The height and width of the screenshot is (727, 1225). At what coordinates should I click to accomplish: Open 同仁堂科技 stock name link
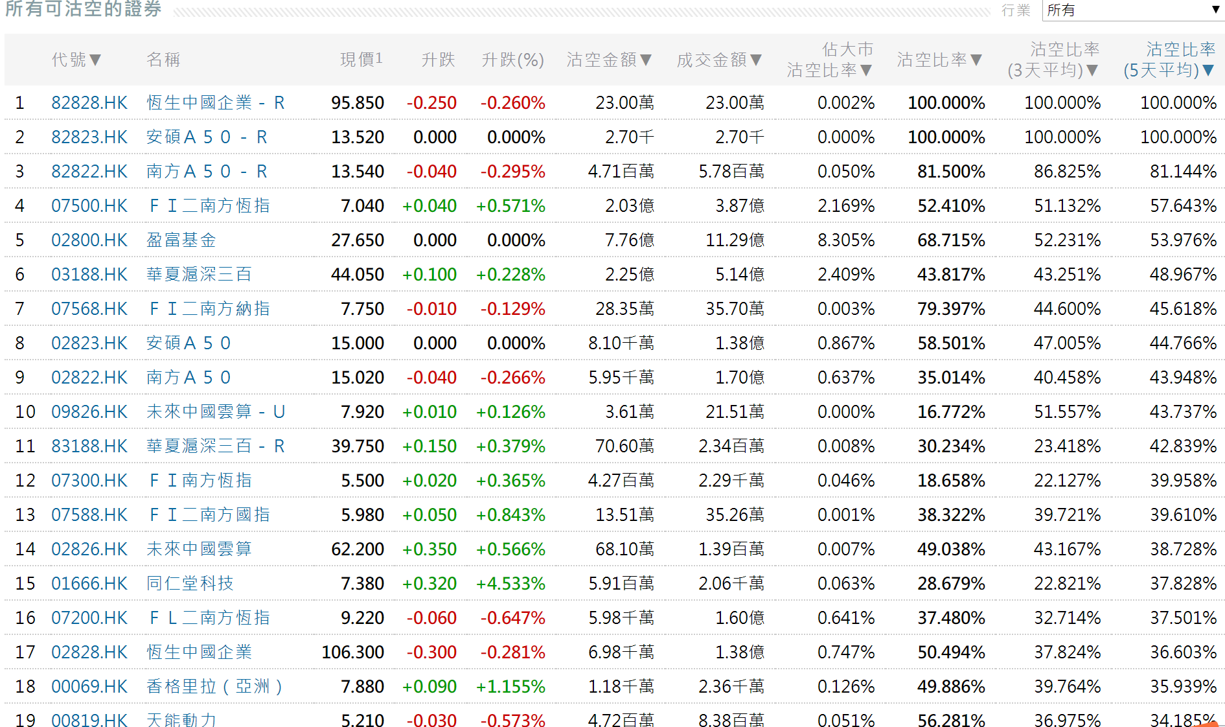(x=189, y=584)
